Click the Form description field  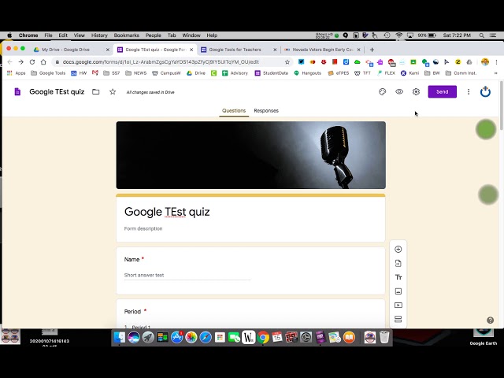tap(143, 228)
